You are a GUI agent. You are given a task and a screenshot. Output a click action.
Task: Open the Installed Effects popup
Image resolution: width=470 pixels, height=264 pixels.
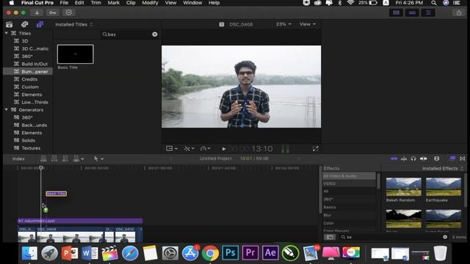click(x=442, y=169)
